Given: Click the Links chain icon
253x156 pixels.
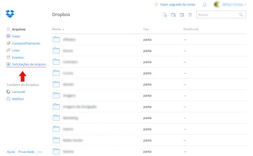Looking at the screenshot, I should 8,50.
